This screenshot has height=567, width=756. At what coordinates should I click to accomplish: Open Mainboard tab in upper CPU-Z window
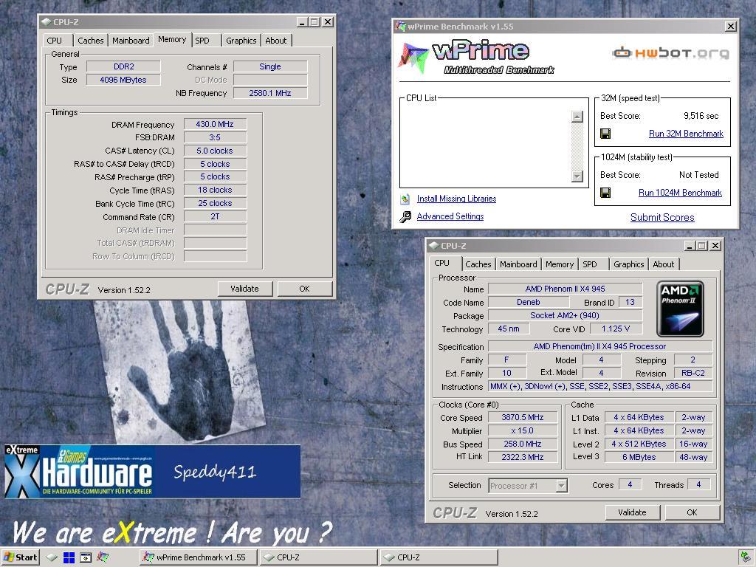[131, 41]
